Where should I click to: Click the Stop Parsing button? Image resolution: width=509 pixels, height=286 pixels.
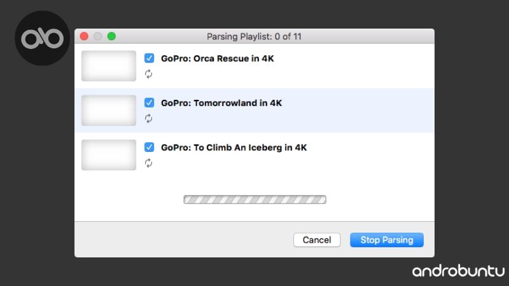click(x=387, y=240)
